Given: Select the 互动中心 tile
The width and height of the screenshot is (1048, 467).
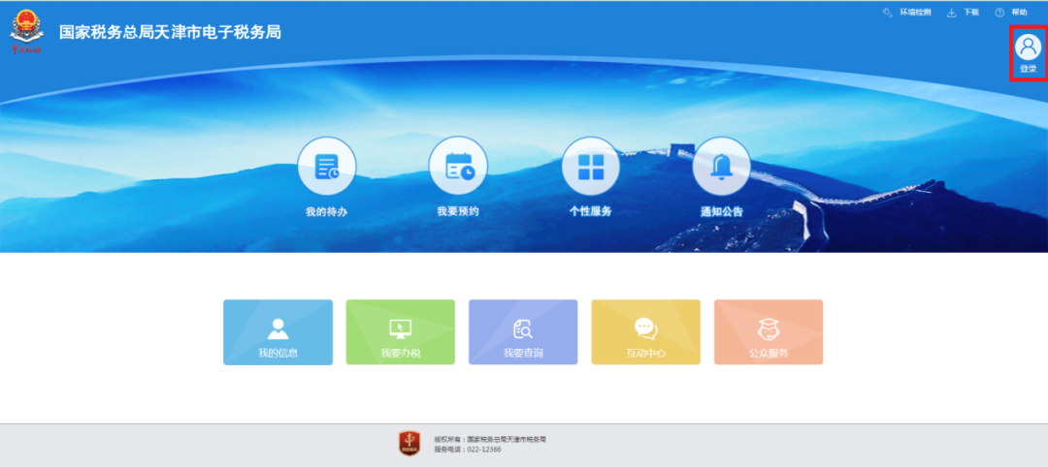Looking at the screenshot, I should [x=645, y=332].
